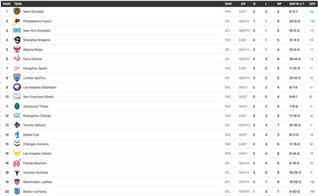Sort by the W column header
The image size is (318, 196).
[254, 4]
